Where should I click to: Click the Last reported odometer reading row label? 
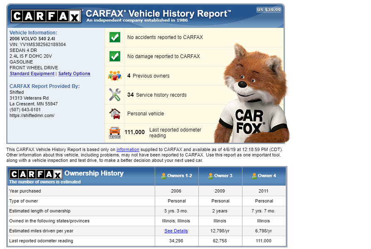pyautogui.click(x=41, y=241)
